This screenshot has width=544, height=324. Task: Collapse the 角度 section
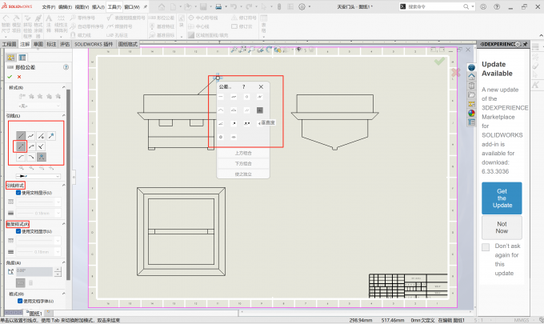[x=63, y=262]
